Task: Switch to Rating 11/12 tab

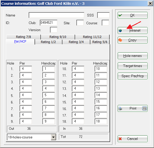Action: click(92, 37)
